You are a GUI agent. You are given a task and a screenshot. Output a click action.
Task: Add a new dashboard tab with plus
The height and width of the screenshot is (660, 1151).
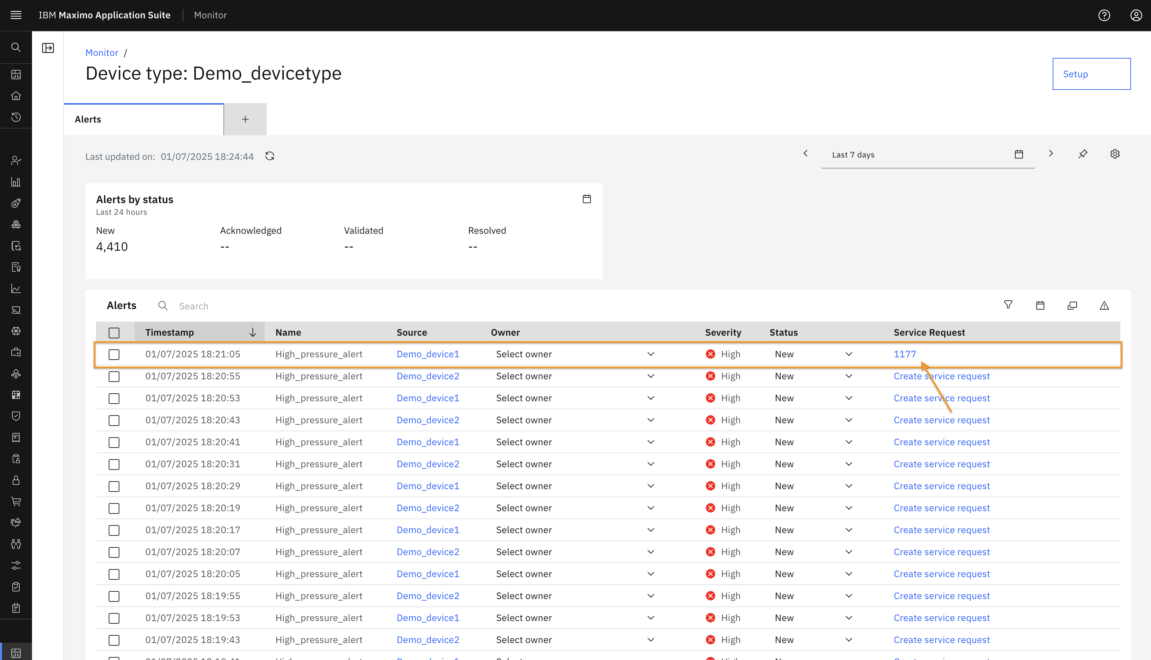pos(245,119)
